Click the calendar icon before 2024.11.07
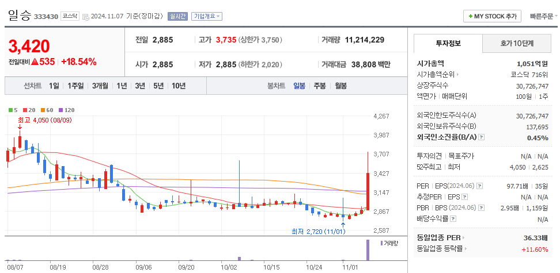The height and width of the screenshot is (273, 560). tap(85, 17)
